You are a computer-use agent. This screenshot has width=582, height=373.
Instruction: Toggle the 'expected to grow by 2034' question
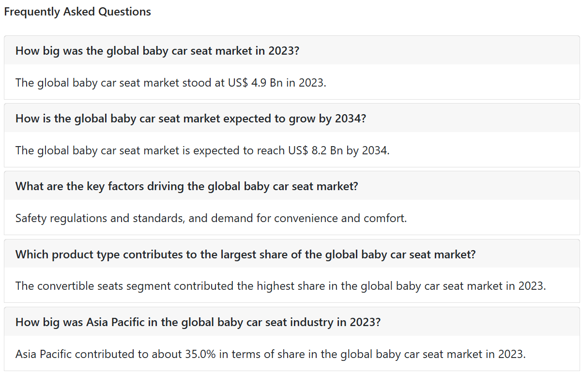292,118
